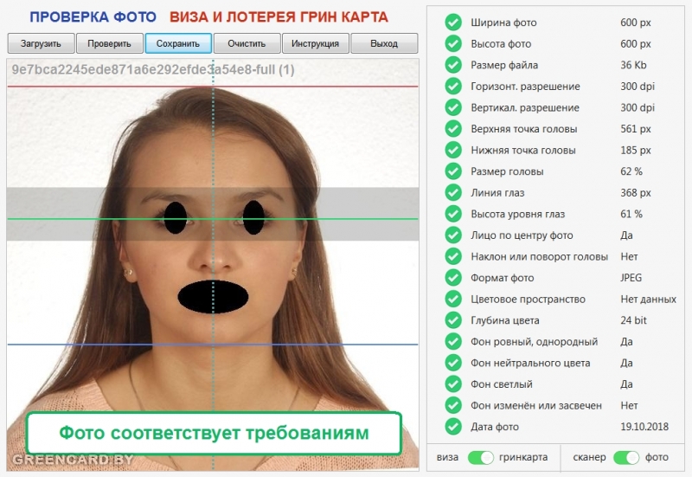Viewport: 692px width, 477px height.
Task: Click the 61 % eye level value
Action: [631, 214]
